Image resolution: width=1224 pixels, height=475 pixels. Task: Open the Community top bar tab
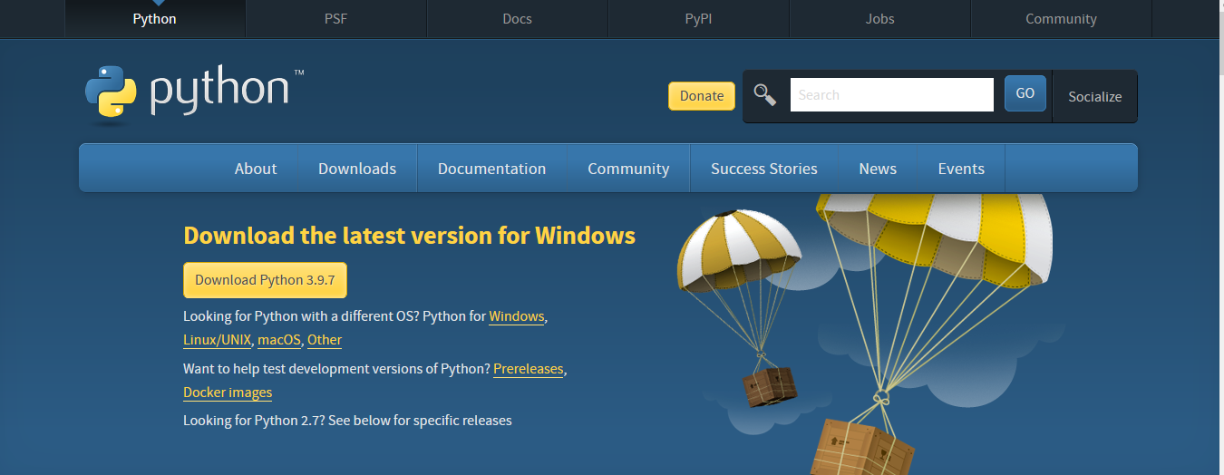pyautogui.click(x=1061, y=19)
